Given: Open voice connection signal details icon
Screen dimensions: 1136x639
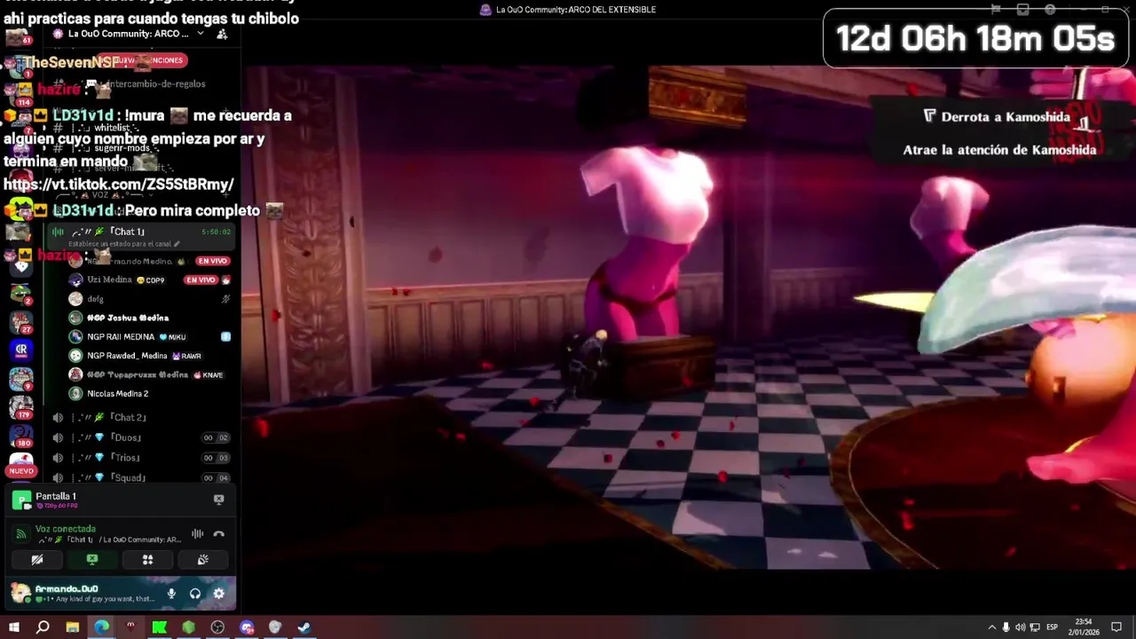Looking at the screenshot, I should pyautogui.click(x=21, y=534).
